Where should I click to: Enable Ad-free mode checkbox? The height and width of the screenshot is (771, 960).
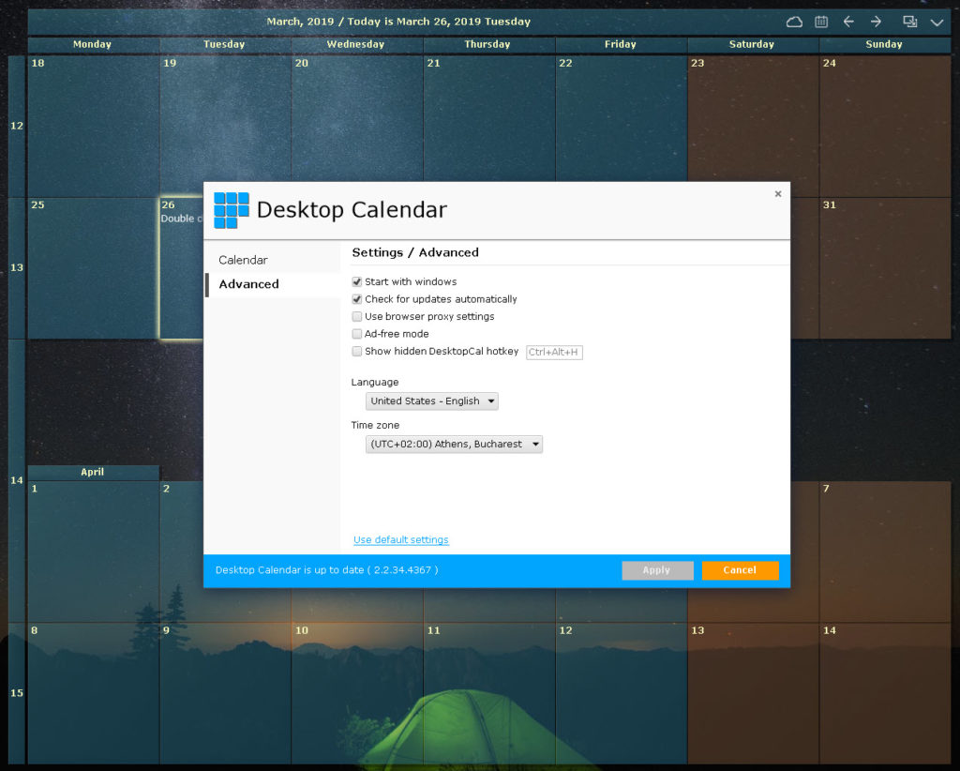coord(357,334)
